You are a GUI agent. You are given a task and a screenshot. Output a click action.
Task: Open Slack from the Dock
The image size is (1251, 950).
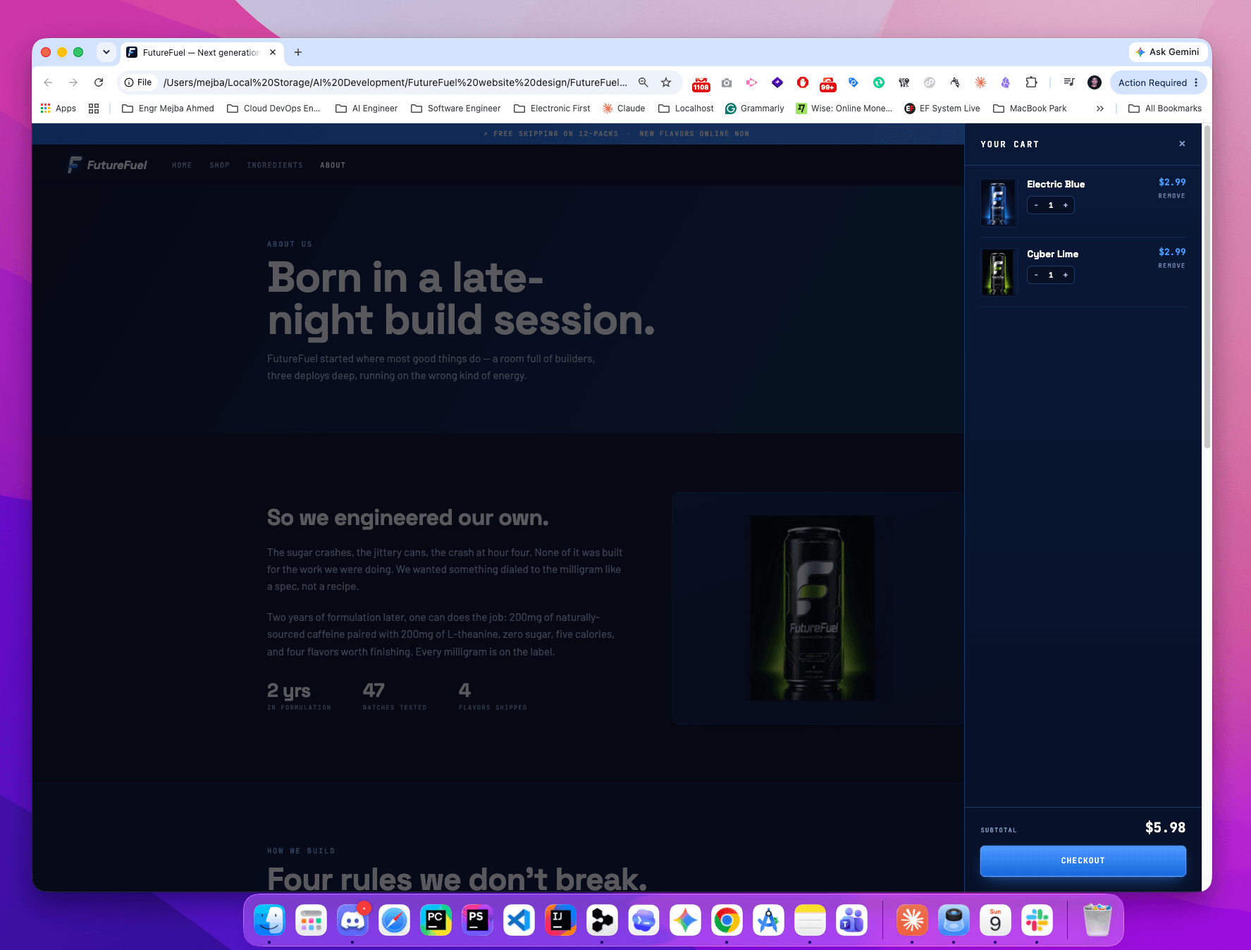point(1037,920)
